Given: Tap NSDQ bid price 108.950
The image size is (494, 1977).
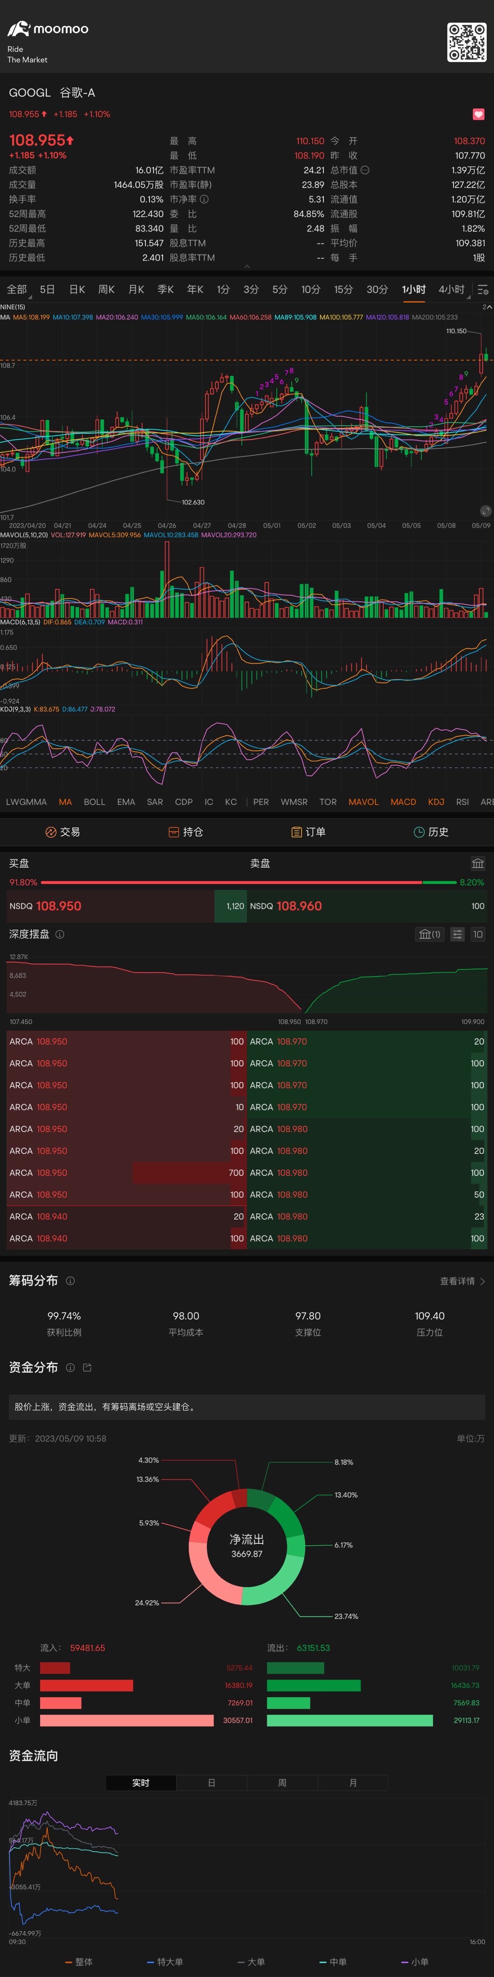Looking at the screenshot, I should click(58, 906).
